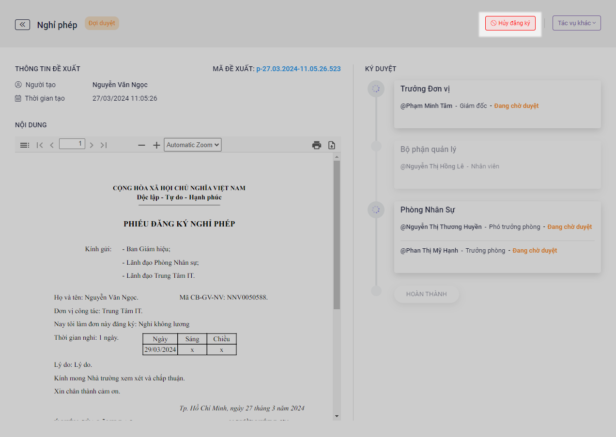Viewport: 616px width, 437px height.
Task: Click scrollbar down arrow in document viewer
Action: click(x=337, y=416)
